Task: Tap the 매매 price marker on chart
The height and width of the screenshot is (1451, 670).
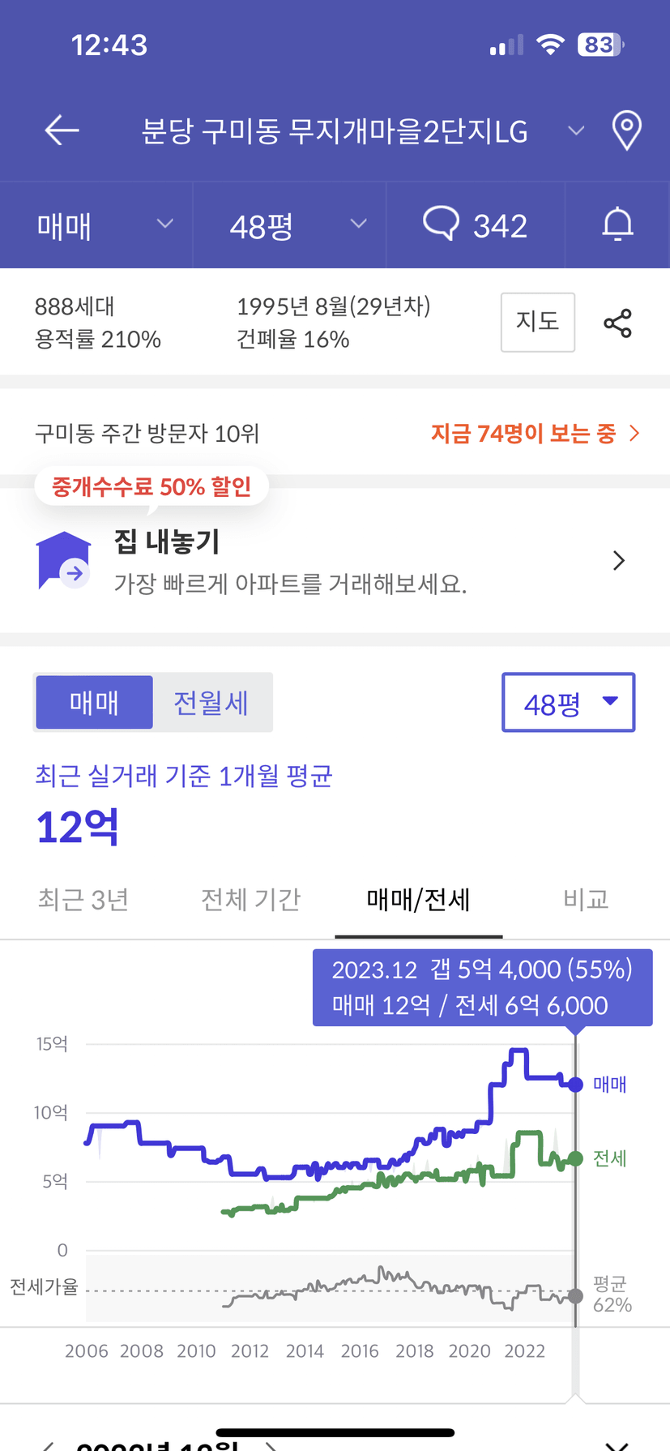Action: (x=575, y=1085)
